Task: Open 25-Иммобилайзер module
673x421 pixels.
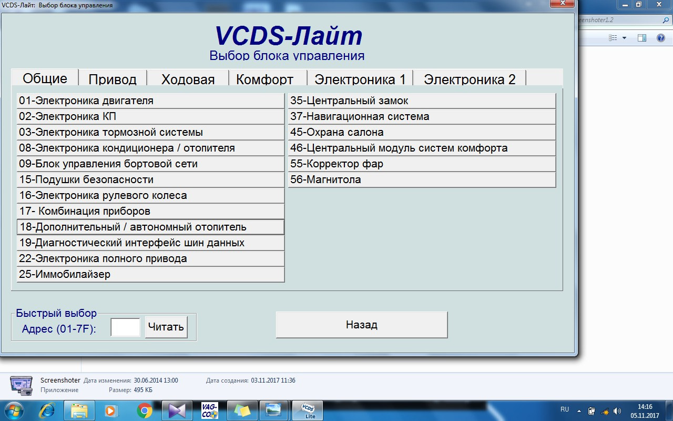Action: pyautogui.click(x=150, y=274)
